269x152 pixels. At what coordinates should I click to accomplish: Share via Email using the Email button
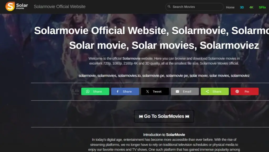(x=185, y=91)
